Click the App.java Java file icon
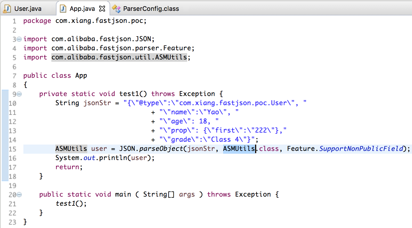Viewport: 412px width, 228px height. pos(63,9)
